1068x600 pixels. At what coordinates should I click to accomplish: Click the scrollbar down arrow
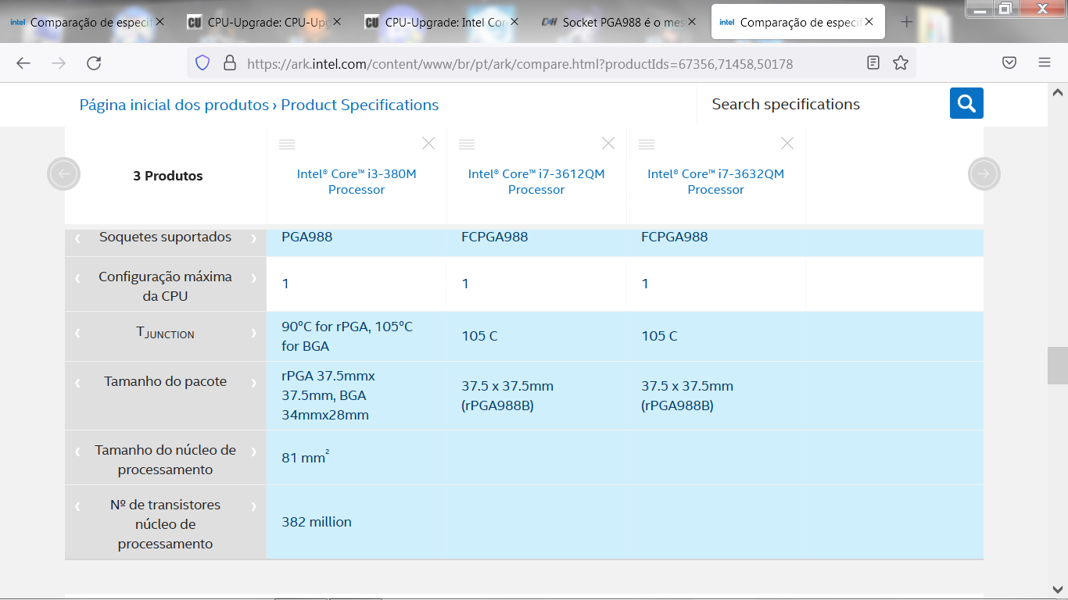[x=1057, y=589]
